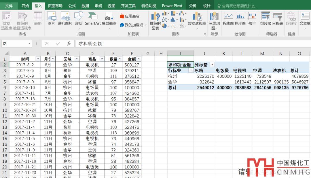The image size is (311, 178).
Task: Expand the 列标签 pivot filter dropdown
Action: [x=212, y=65]
